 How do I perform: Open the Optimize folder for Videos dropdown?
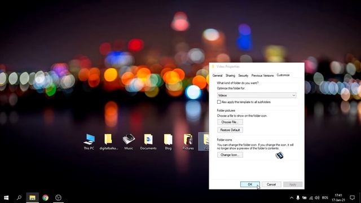click(257, 95)
